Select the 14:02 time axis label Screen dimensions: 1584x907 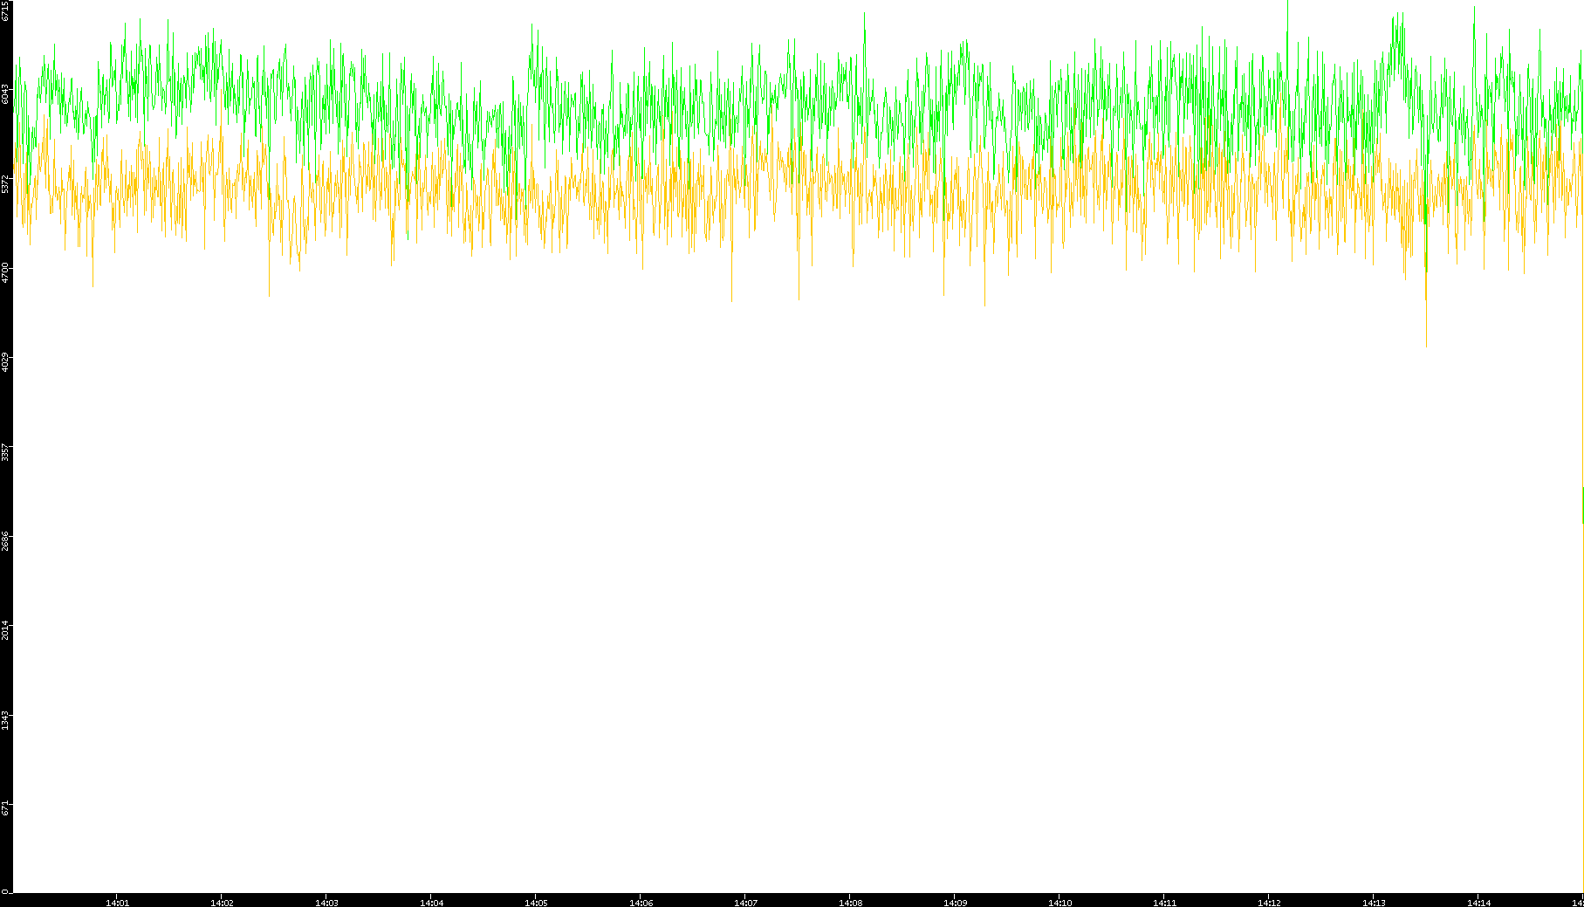[222, 903]
